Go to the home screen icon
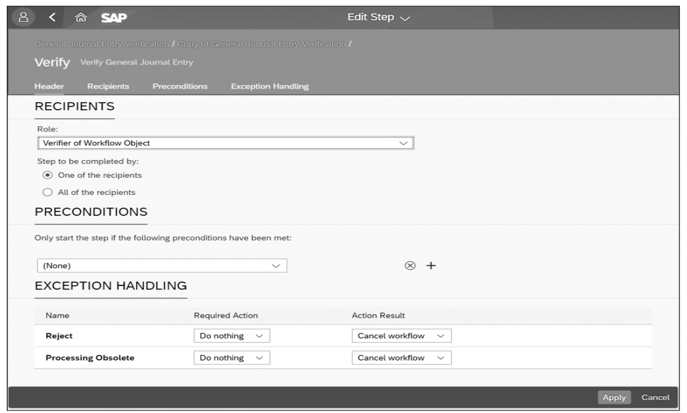This screenshot has width=687, height=413. coord(81,17)
